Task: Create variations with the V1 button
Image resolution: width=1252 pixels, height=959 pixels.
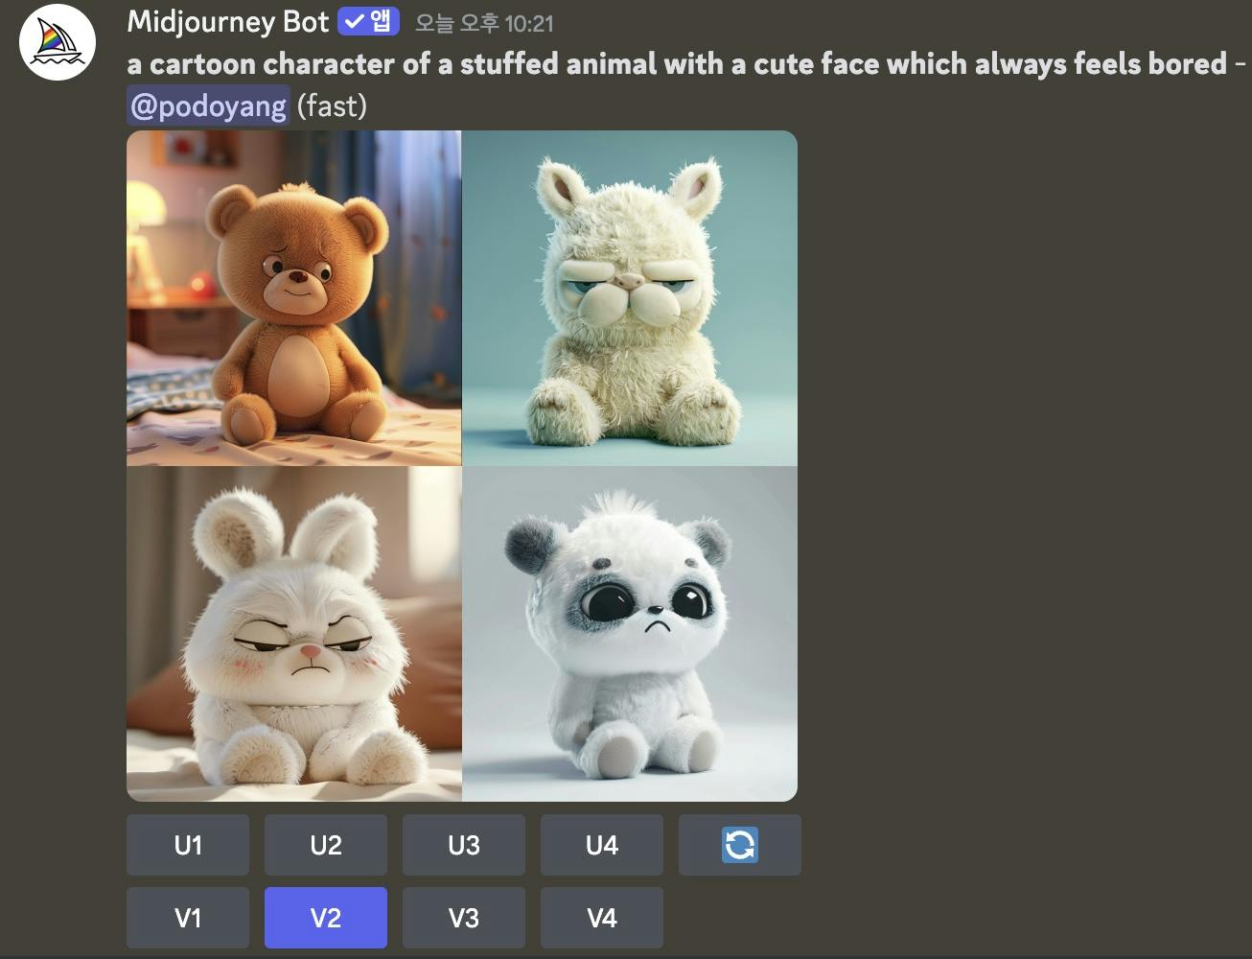Action: coord(188,918)
